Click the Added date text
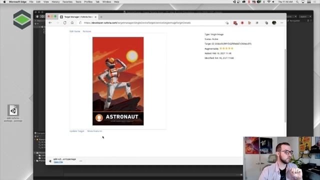Screen dimensions: 320x180 pyautogui.click(x=218, y=53)
